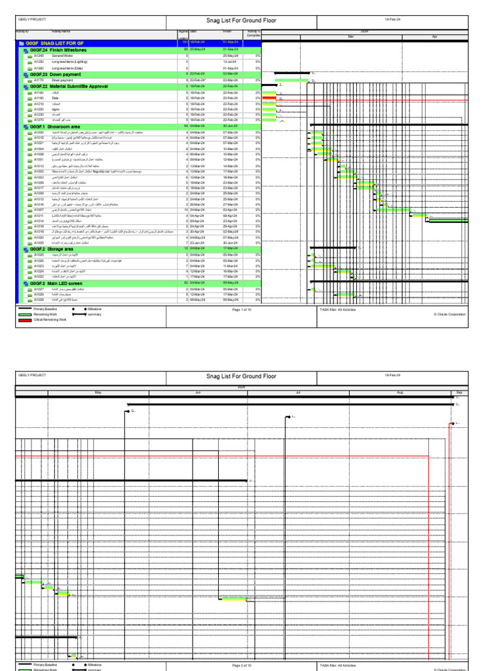
Task: Select the G0GF SNAG LIST FOR GF row
Action: 140,43
